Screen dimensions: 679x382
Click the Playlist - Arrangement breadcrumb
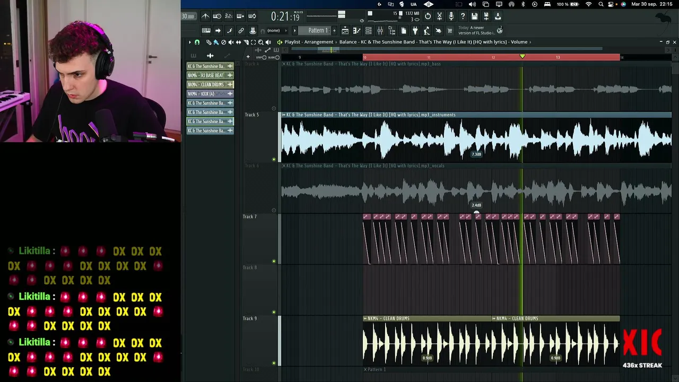pos(309,42)
